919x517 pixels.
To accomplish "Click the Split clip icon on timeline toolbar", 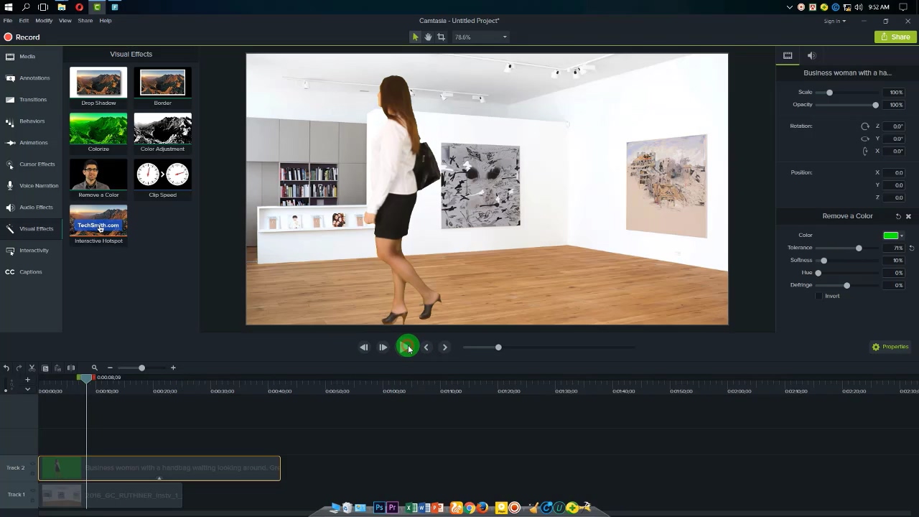I will pyautogui.click(x=70, y=368).
